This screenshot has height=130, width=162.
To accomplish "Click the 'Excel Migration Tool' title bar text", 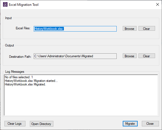I will click(23, 5).
